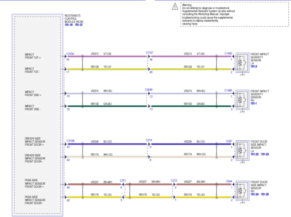The image size is (291, 217).
Task: Click pin number 46 on the RCM side
Action: (x=68, y=187)
